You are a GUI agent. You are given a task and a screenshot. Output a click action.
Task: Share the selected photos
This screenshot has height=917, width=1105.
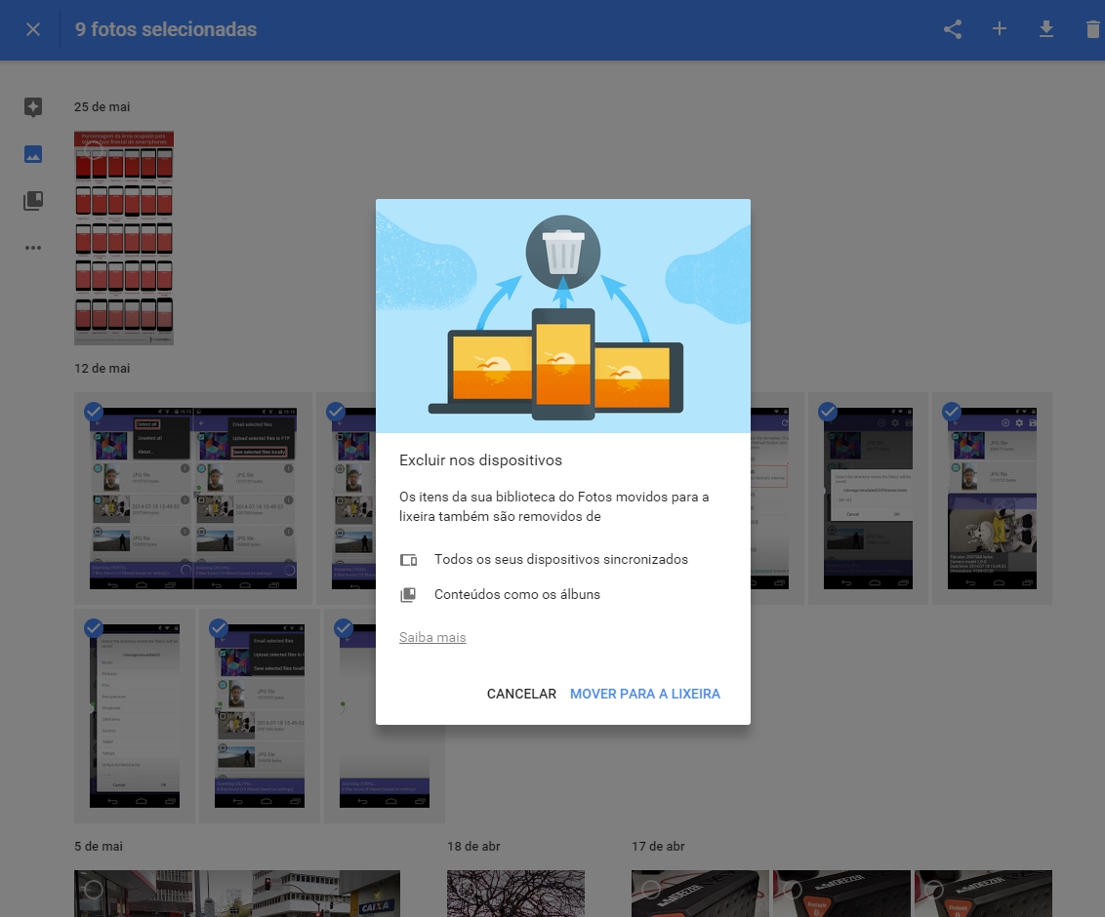click(x=952, y=28)
